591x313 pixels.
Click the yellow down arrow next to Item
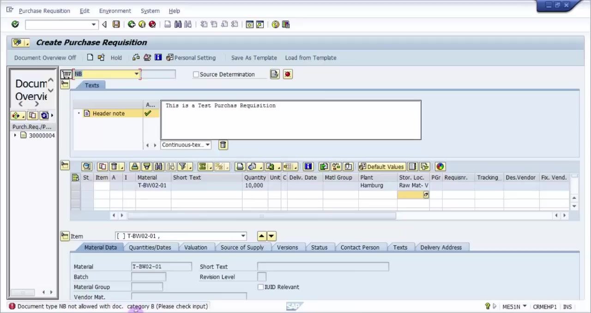271,236
